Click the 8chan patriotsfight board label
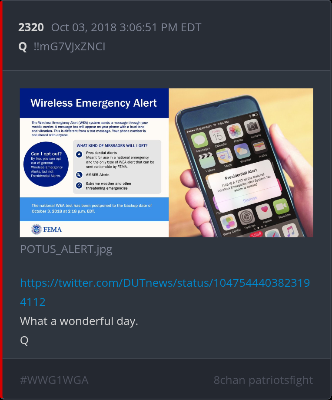 click(x=263, y=380)
